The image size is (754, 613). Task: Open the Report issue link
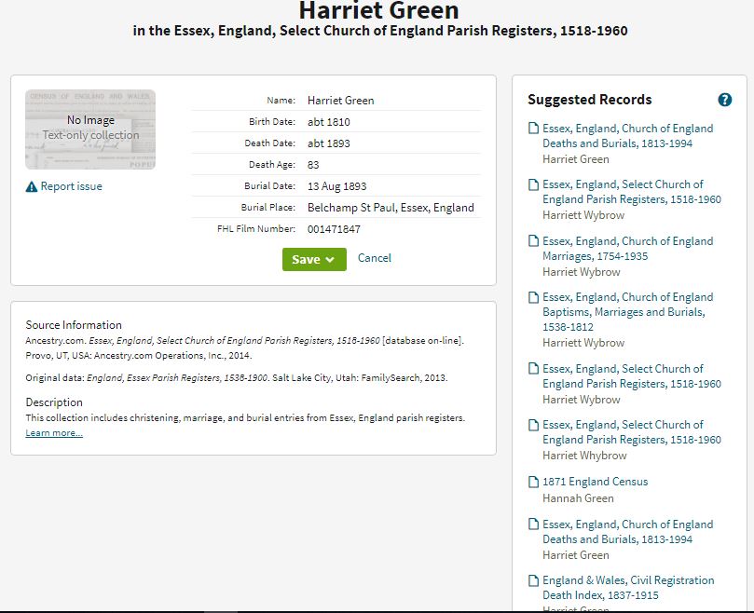click(71, 186)
